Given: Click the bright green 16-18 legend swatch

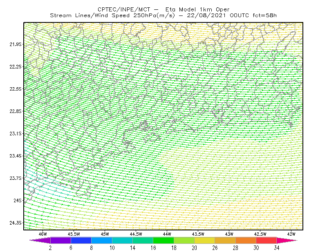Looking at the screenshot, I should pyautogui.click(x=163, y=240).
